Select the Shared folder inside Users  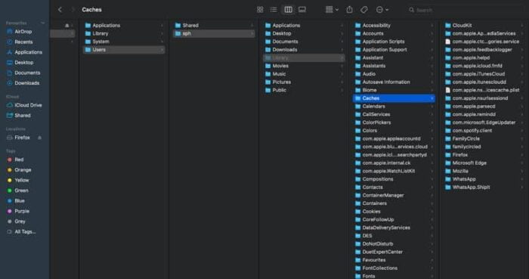click(x=214, y=25)
